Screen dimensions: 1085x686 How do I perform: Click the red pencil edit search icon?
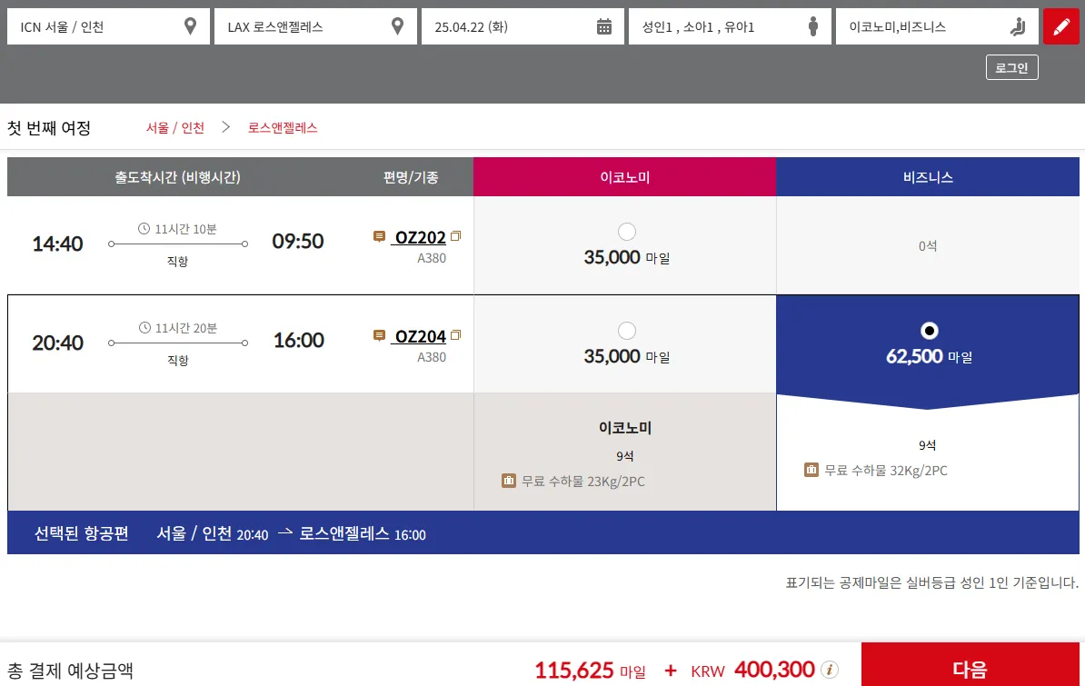click(1060, 26)
